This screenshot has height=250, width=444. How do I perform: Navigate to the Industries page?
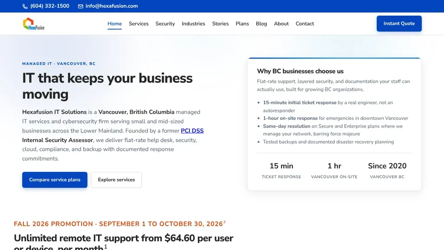coord(193,24)
